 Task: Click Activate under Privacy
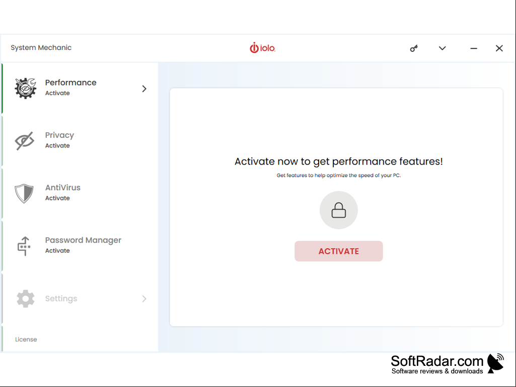pos(57,145)
